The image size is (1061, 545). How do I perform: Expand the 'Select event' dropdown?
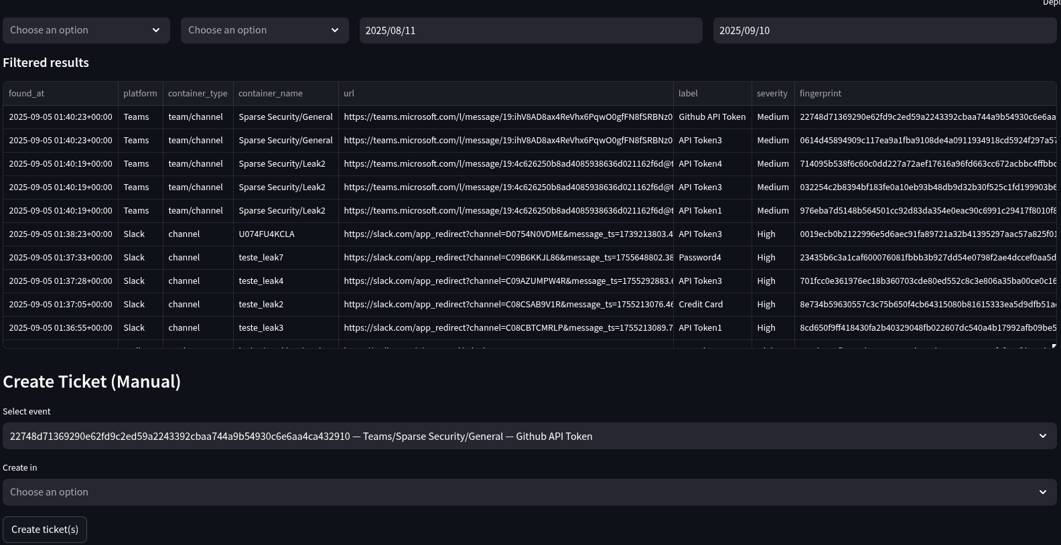[x=528, y=437]
